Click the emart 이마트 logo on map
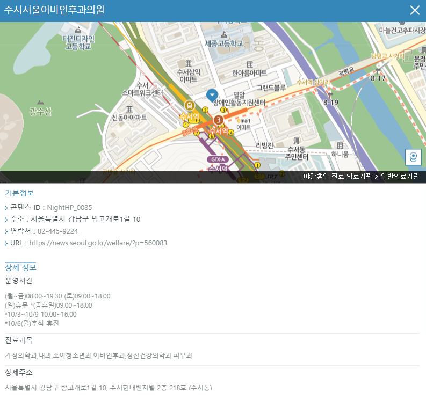 [244, 124]
